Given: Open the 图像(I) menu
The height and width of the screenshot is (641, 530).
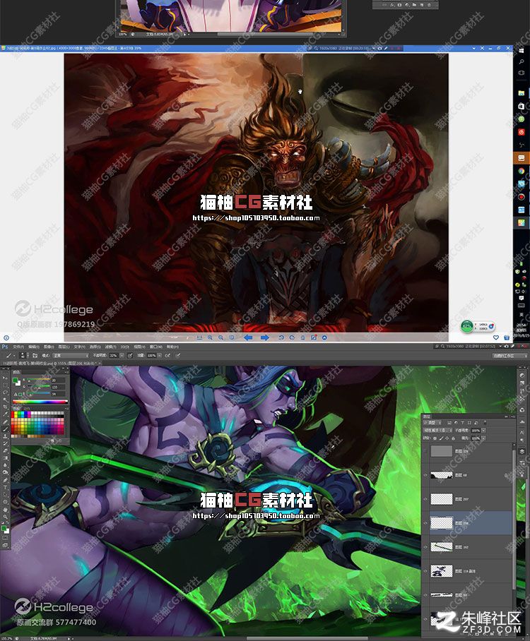Looking at the screenshot, I should [49, 347].
